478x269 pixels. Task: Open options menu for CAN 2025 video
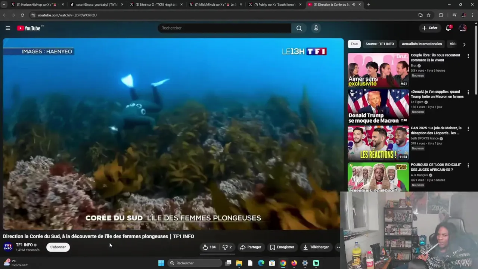(468, 129)
